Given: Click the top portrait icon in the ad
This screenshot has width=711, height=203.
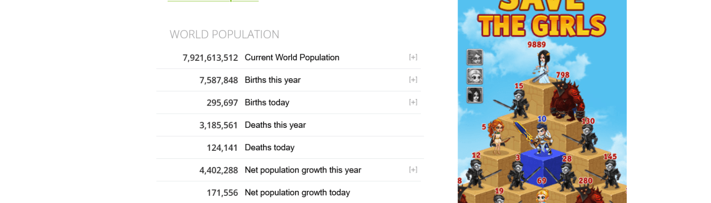Looking at the screenshot, I should tap(474, 57).
